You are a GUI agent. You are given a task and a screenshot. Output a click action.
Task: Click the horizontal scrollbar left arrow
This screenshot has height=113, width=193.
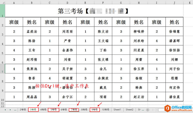click(x=157, y=110)
